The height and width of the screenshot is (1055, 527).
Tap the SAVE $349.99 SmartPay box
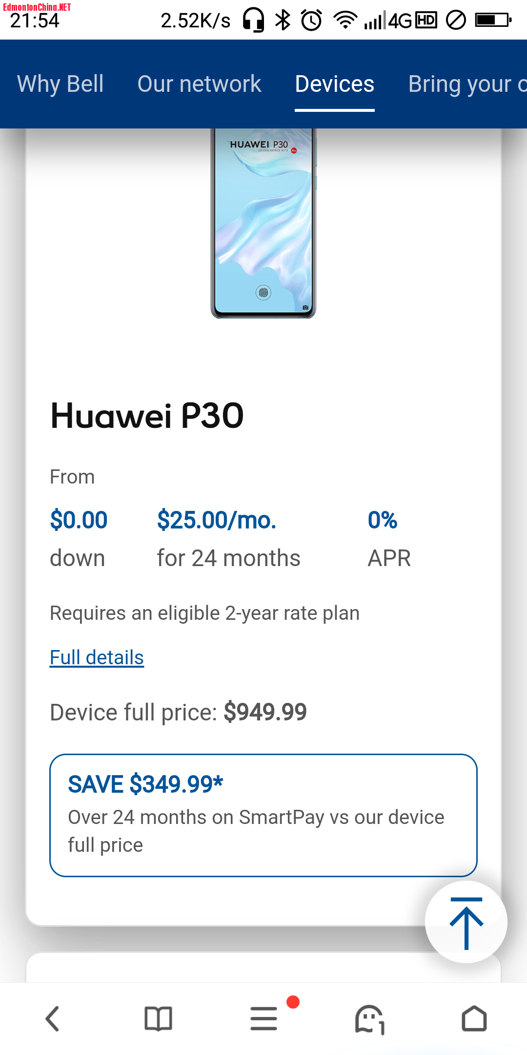click(x=263, y=815)
